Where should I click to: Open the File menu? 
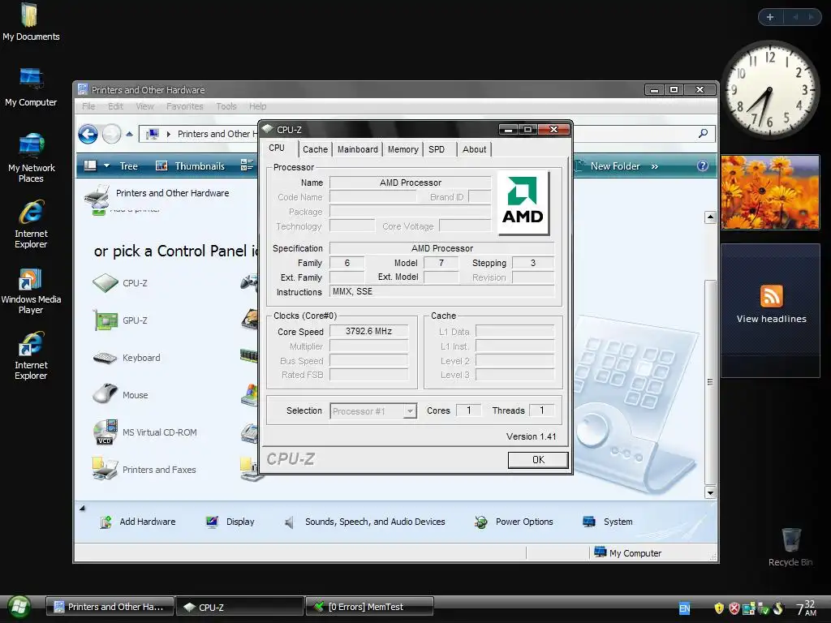pos(88,106)
